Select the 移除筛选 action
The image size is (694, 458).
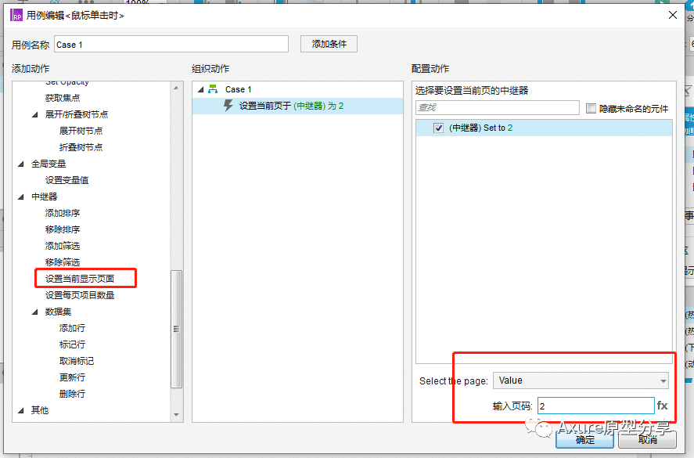click(x=63, y=262)
